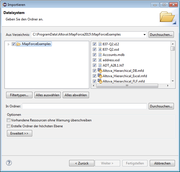This screenshot has height=172, width=180.
Task: Uncheck the 837-Q2.xsd checkbox
Action: click(94, 50)
